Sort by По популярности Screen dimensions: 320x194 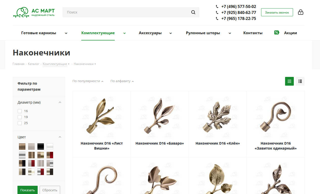click(88, 81)
